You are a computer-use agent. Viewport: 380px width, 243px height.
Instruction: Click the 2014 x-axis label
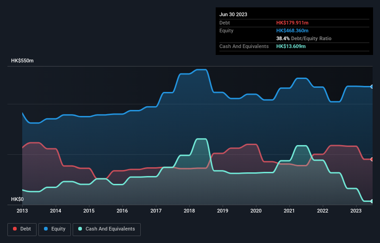coord(56,211)
